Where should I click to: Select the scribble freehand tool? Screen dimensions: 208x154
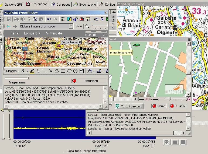point(38,71)
